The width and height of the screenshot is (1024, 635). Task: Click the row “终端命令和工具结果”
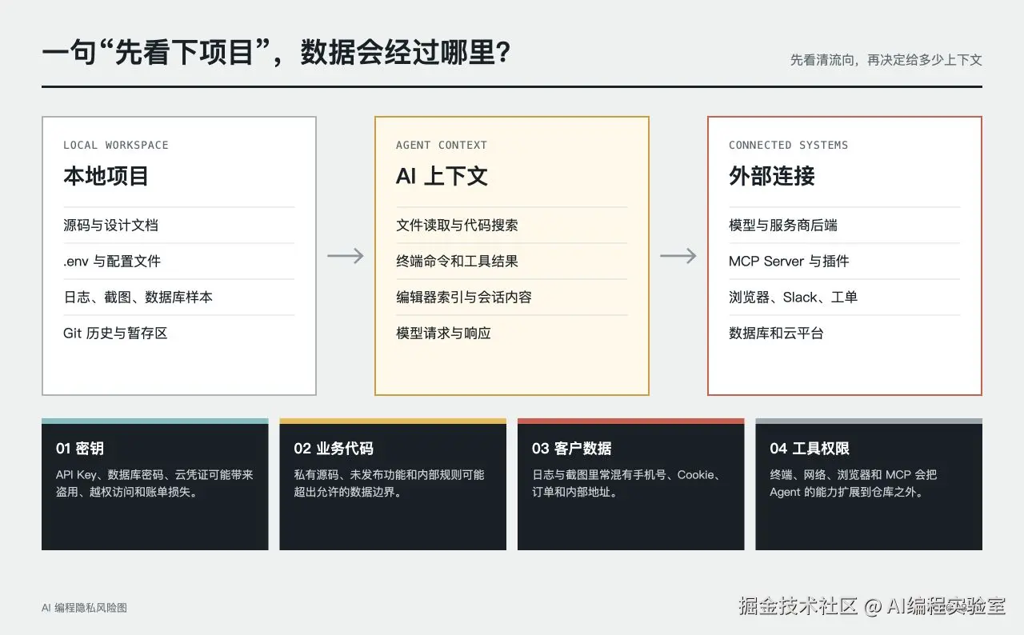[x=512, y=262]
